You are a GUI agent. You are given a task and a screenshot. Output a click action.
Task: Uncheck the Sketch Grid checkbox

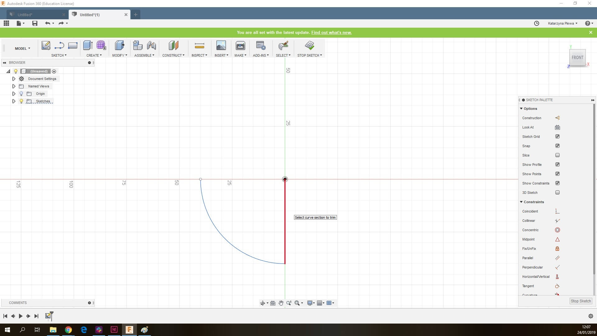point(557,137)
